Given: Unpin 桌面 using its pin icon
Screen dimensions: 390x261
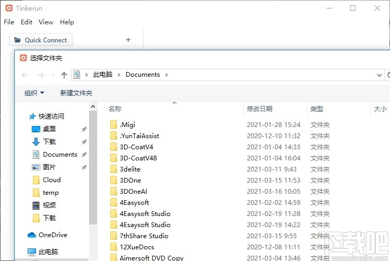Looking at the screenshot, I should 84,129.
